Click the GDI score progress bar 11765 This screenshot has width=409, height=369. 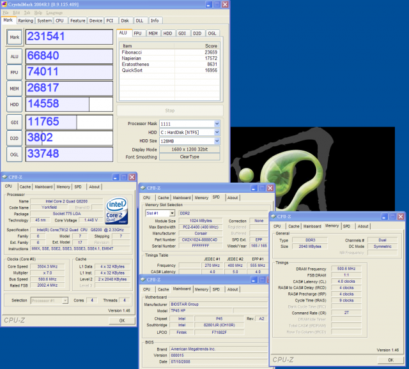click(69, 122)
